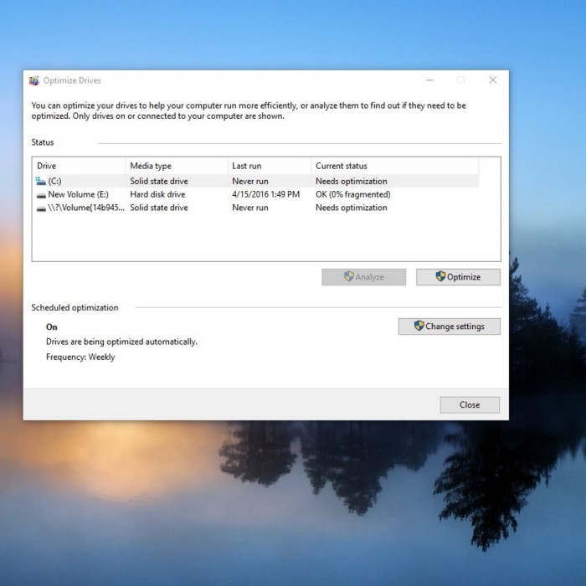Click Needs optimization in the (C:) row
This screenshot has width=586, height=586.
[352, 182]
